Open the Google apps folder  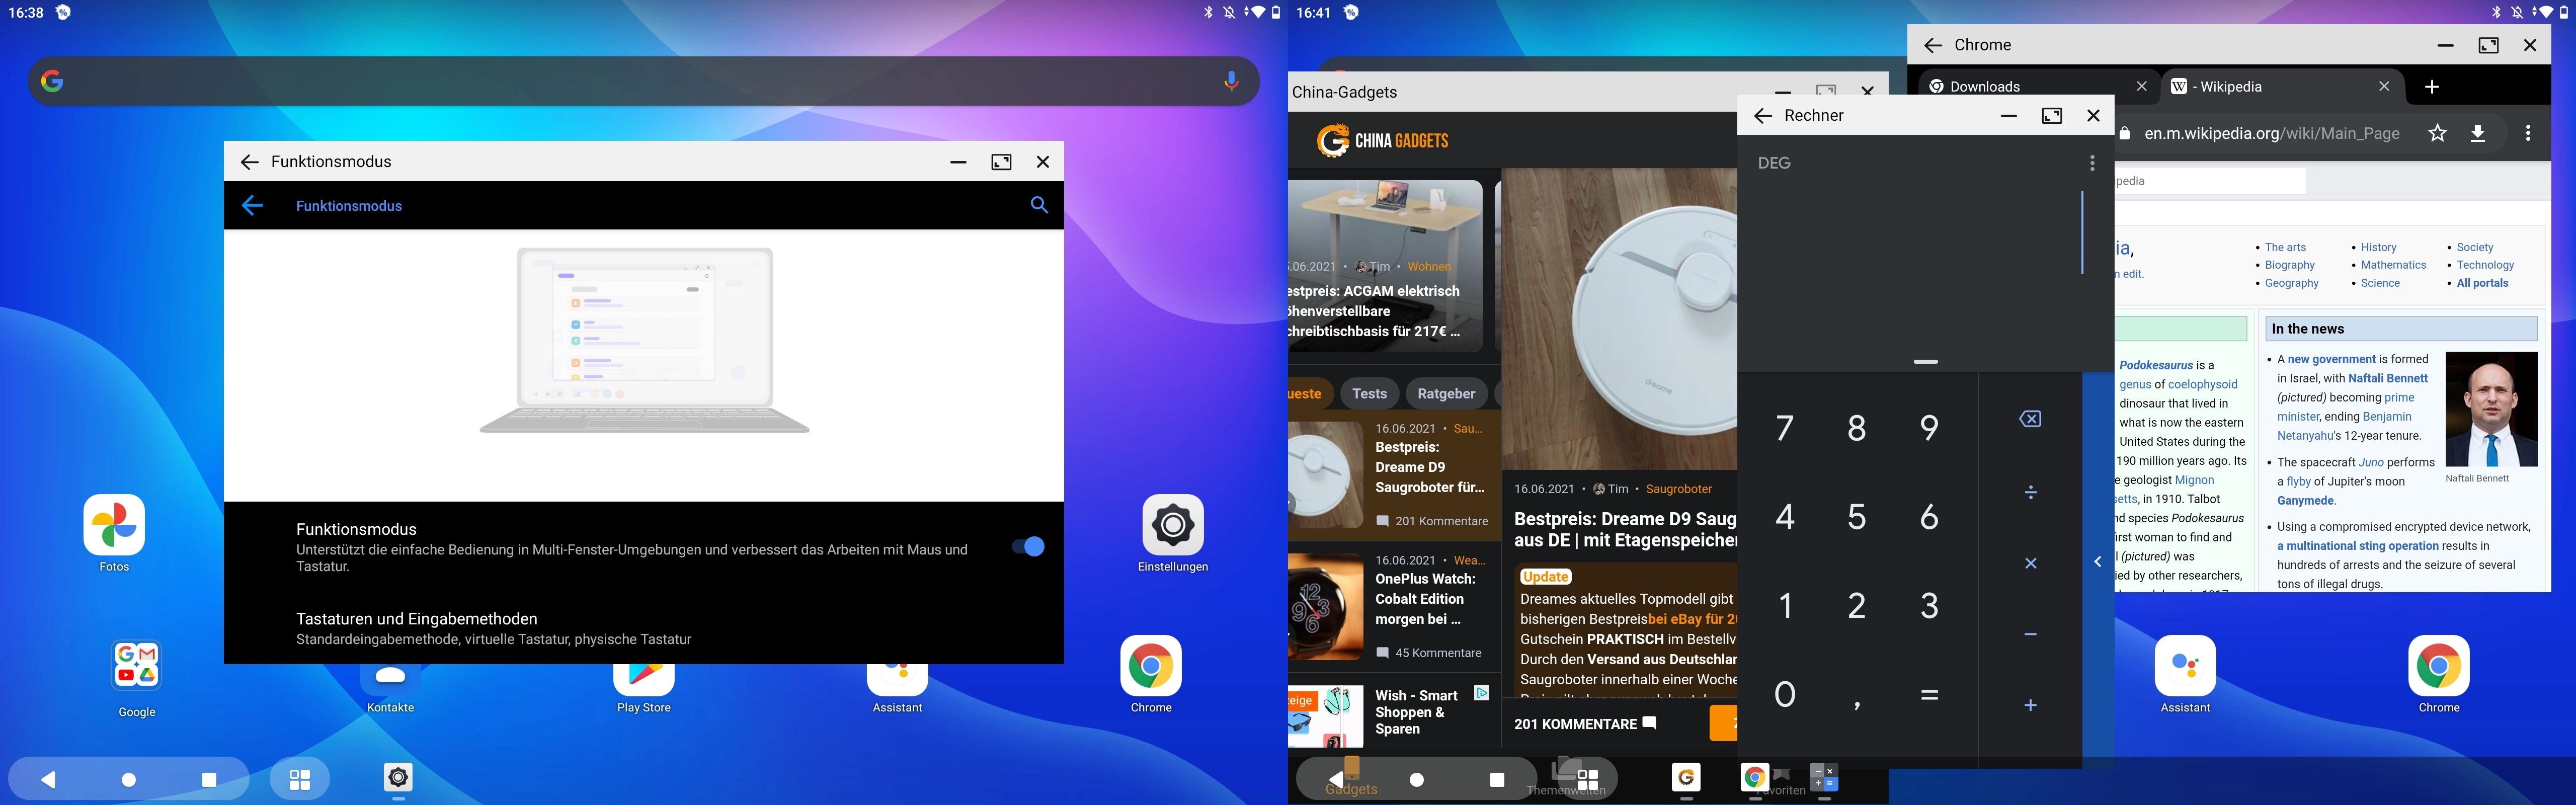[x=137, y=678]
